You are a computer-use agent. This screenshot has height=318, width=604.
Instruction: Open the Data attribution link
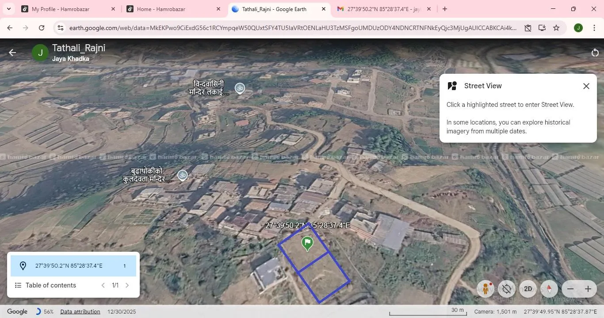(x=80, y=311)
